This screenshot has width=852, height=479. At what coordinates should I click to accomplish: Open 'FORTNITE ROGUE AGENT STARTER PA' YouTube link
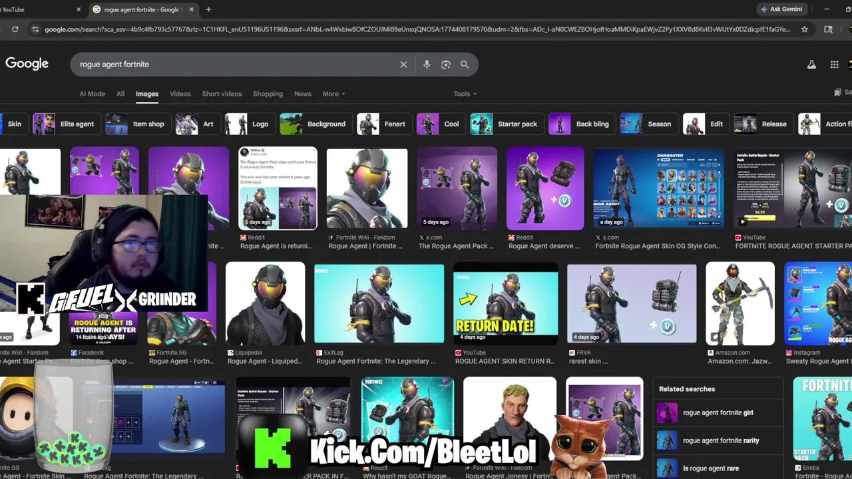click(x=793, y=246)
